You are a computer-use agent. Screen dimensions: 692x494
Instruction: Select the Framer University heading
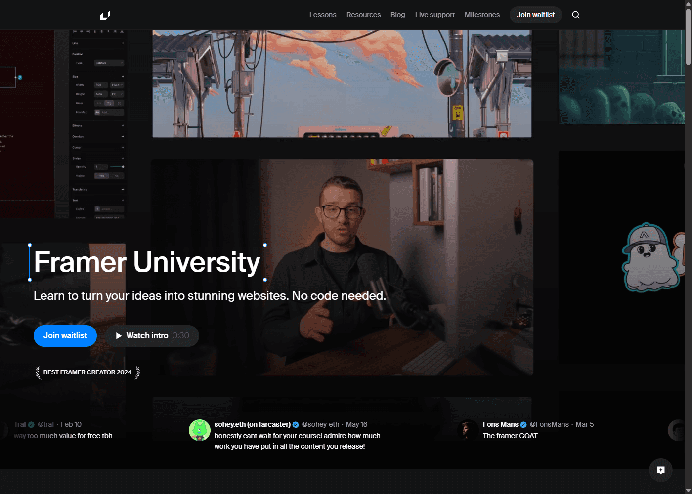tap(147, 262)
